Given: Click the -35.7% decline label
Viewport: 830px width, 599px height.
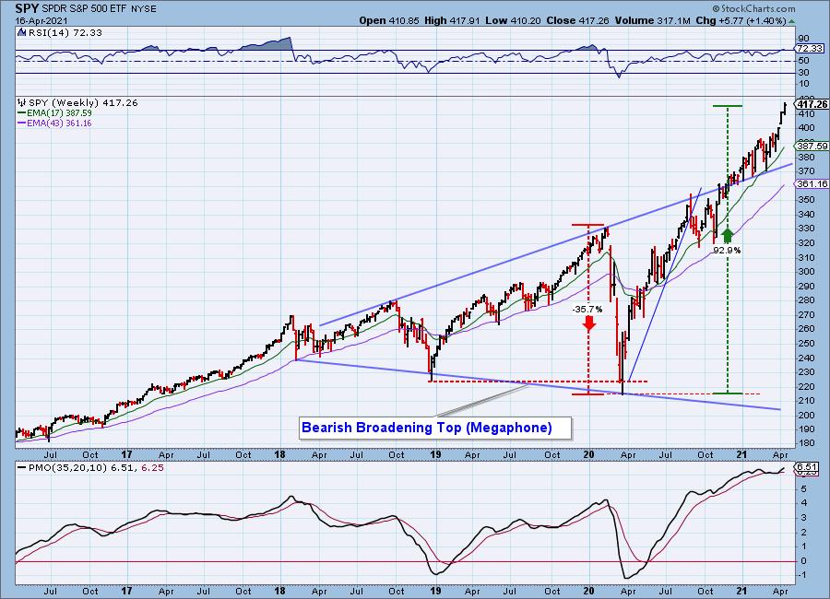Looking at the screenshot, I should 587,309.
